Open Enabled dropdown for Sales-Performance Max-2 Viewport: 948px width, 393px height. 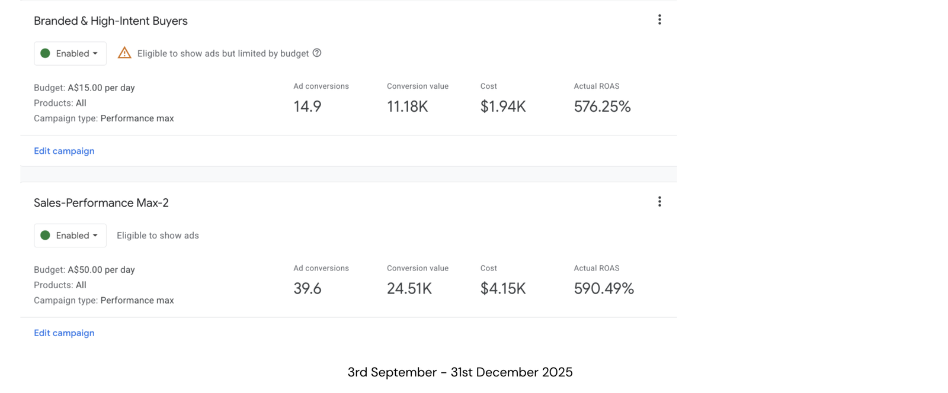pos(70,236)
